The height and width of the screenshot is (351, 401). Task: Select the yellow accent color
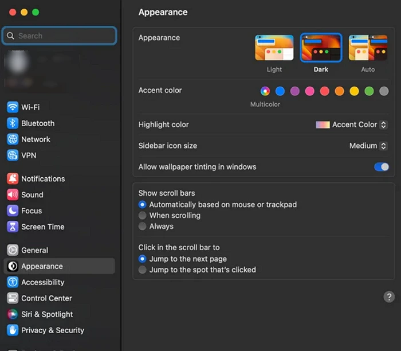click(354, 91)
